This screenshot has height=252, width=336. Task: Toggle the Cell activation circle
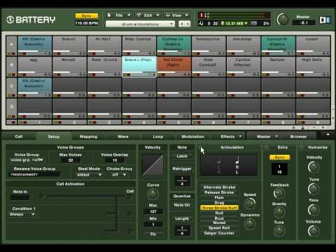pyautogui.click(x=130, y=197)
